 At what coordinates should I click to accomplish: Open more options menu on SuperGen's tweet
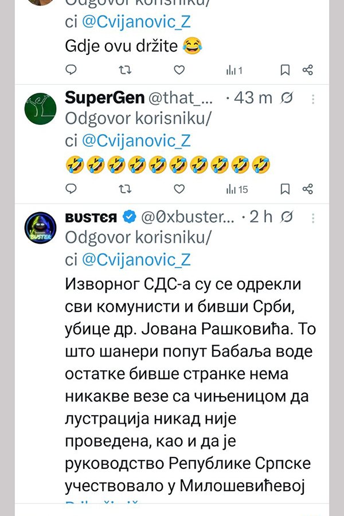(314, 99)
